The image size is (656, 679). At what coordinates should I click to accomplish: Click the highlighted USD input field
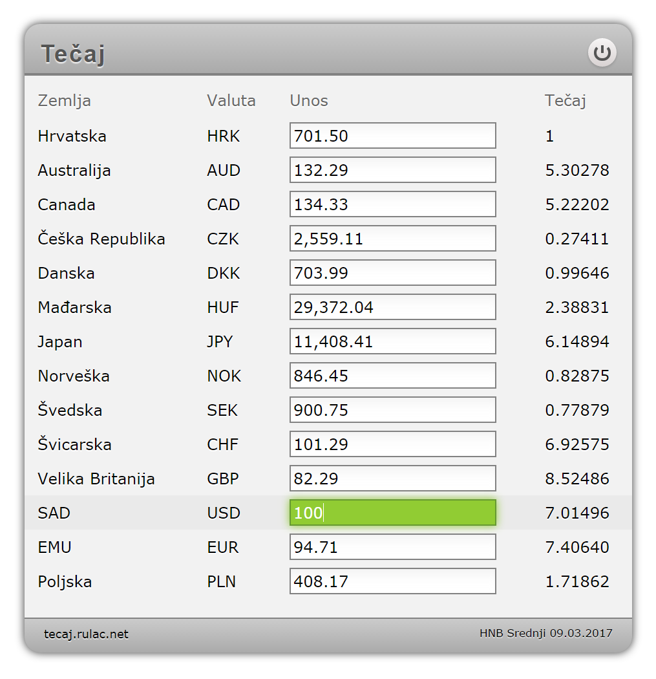coord(392,512)
